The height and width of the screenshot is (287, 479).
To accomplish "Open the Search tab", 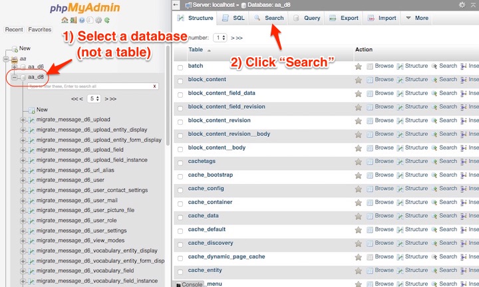I will [269, 18].
